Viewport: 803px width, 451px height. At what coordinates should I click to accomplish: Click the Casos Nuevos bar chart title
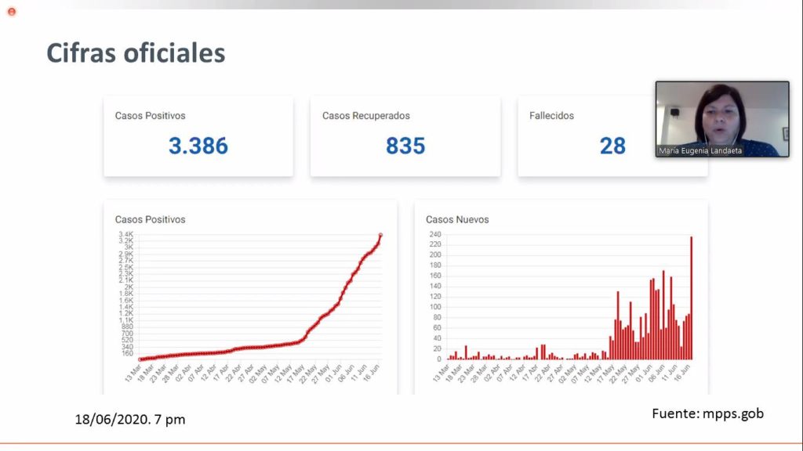457,220
